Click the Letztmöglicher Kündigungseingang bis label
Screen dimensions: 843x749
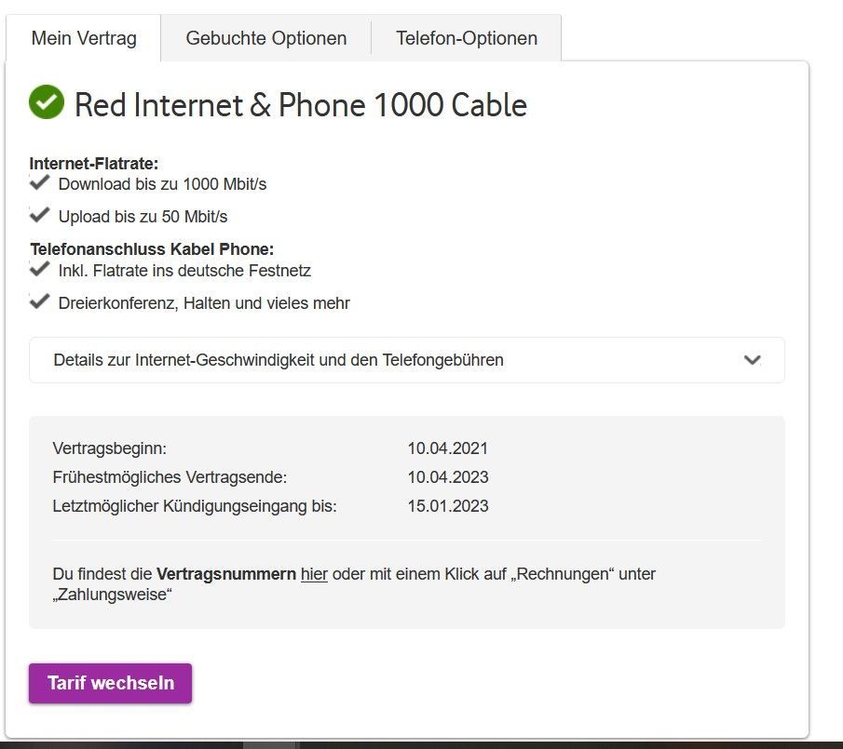tap(195, 506)
